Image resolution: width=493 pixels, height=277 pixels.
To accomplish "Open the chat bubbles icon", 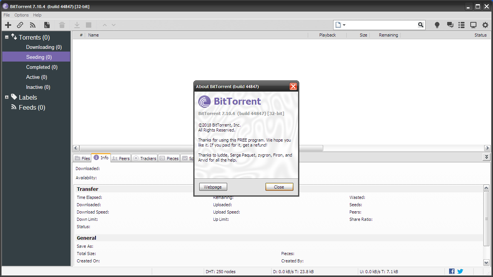I will click(x=450, y=25).
